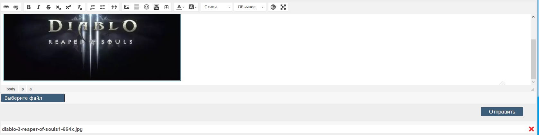
Task: Insert a block quote
Action: point(114,7)
